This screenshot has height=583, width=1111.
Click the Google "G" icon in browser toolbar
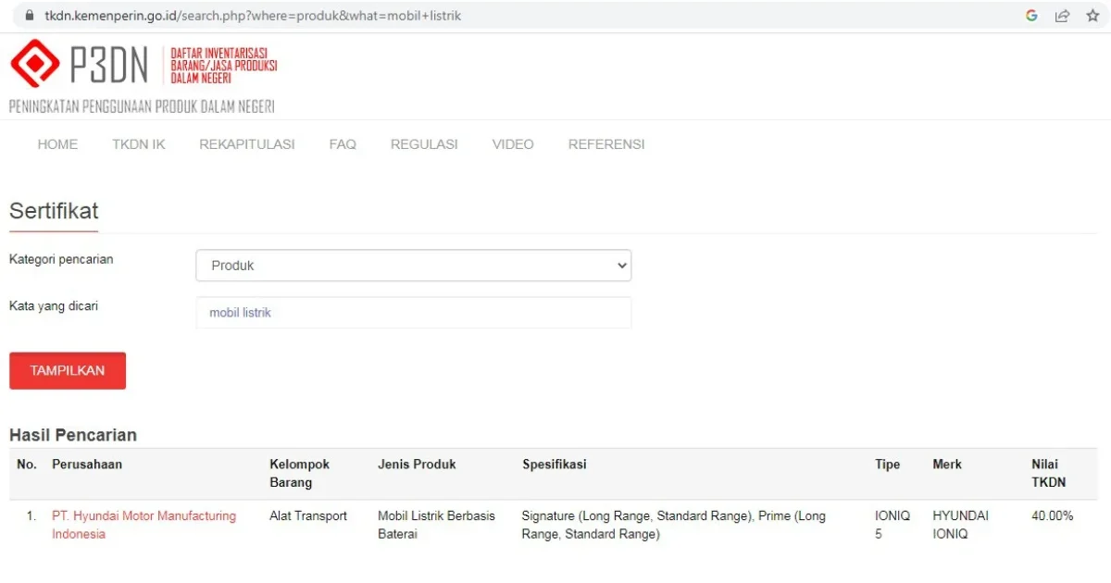point(1030,15)
